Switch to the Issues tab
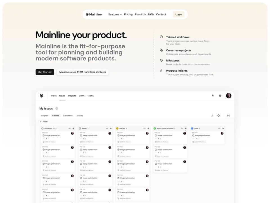 coord(62,96)
